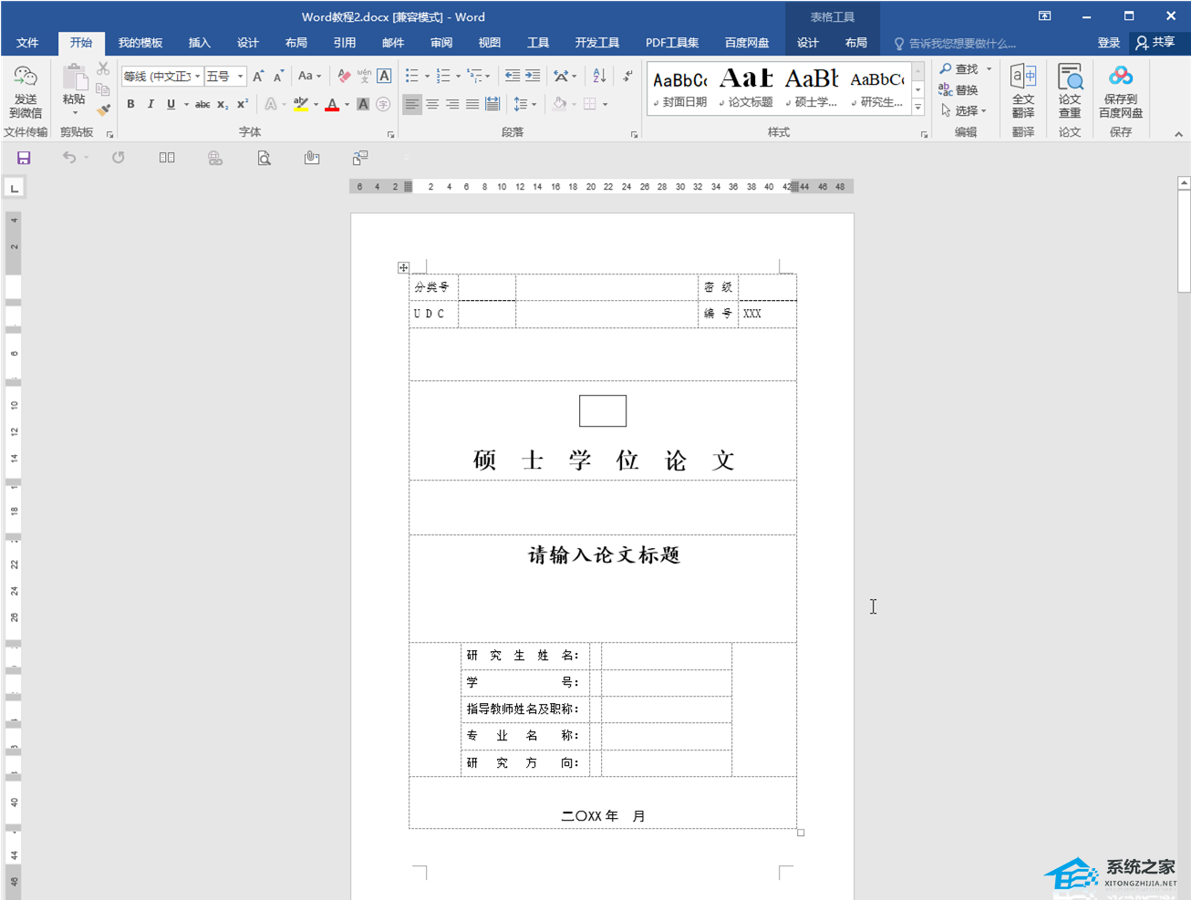Apply the red font color

point(332,104)
